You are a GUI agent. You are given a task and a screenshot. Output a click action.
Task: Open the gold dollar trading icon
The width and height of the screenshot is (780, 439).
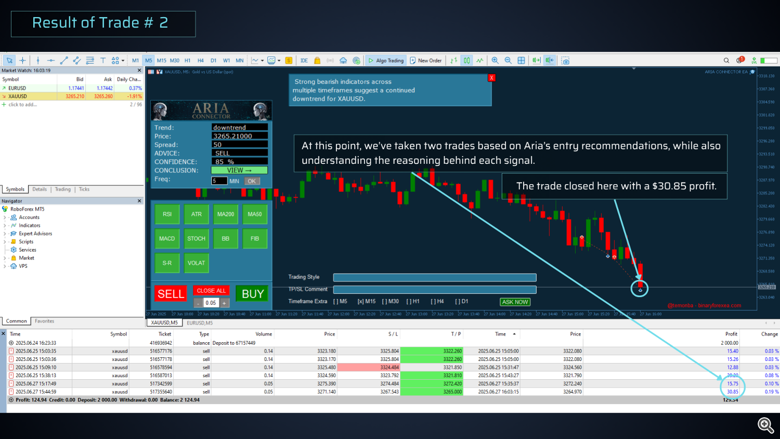pyautogui.click(x=289, y=60)
